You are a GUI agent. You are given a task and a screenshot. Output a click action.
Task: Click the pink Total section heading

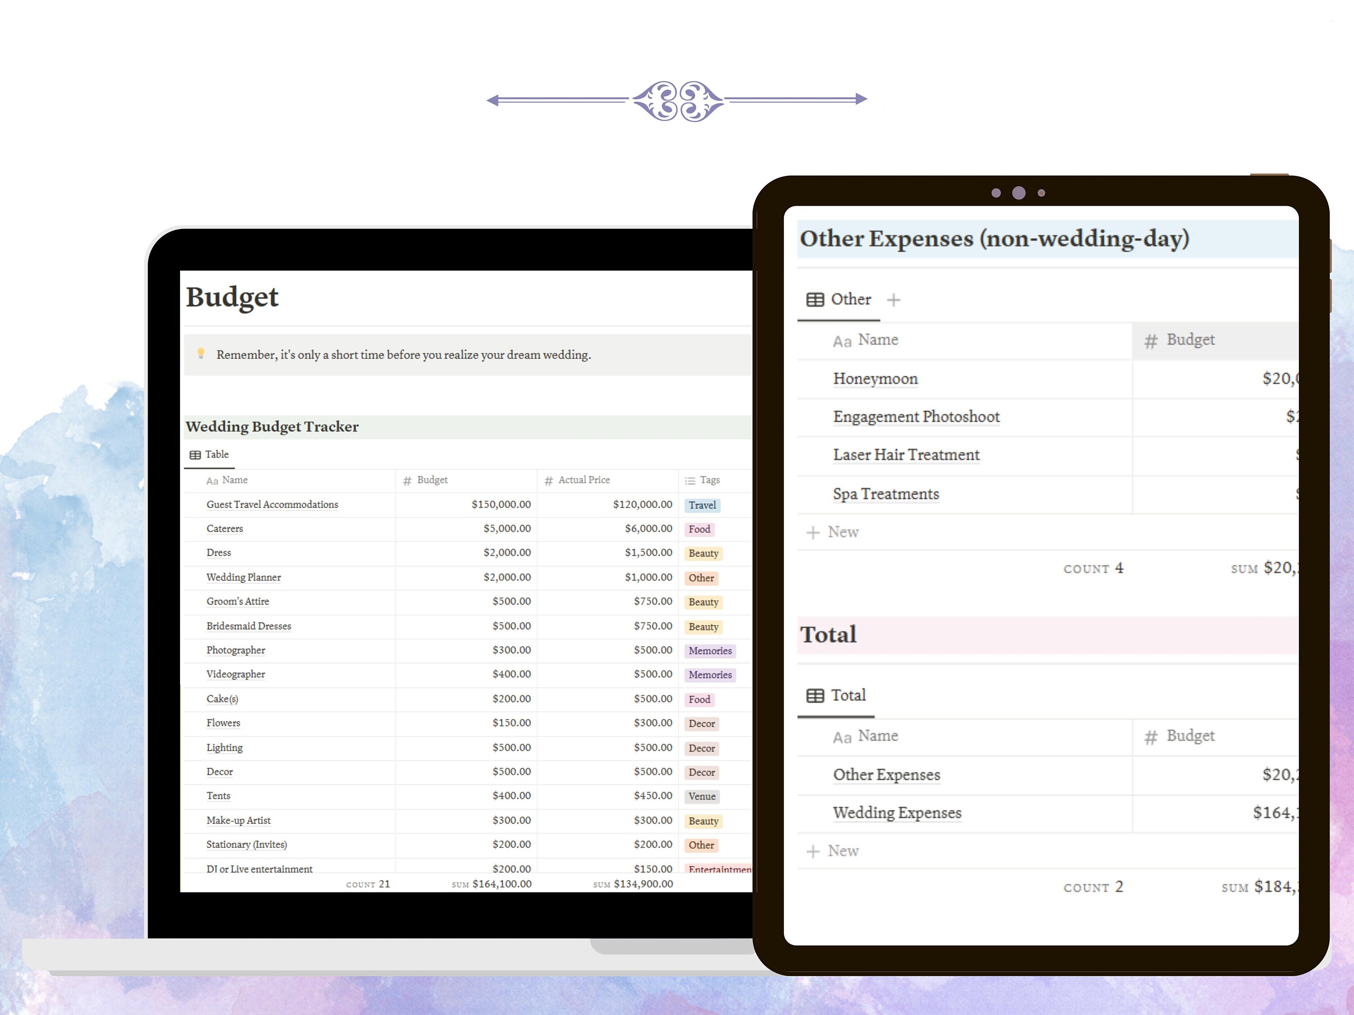coord(828,635)
